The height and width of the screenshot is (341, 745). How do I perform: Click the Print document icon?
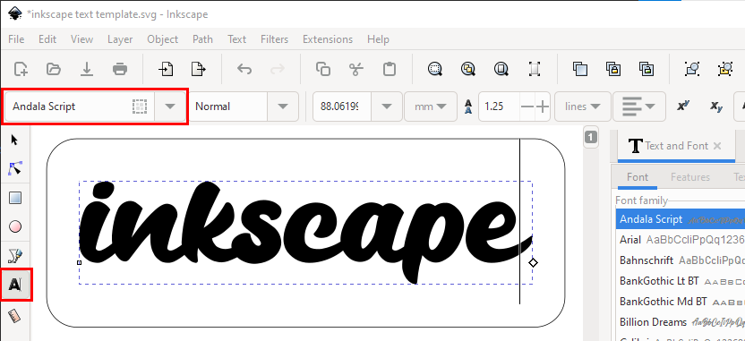tap(120, 69)
